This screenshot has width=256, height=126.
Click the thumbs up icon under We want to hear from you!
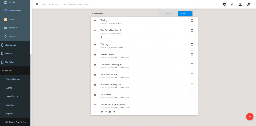pos(110,112)
